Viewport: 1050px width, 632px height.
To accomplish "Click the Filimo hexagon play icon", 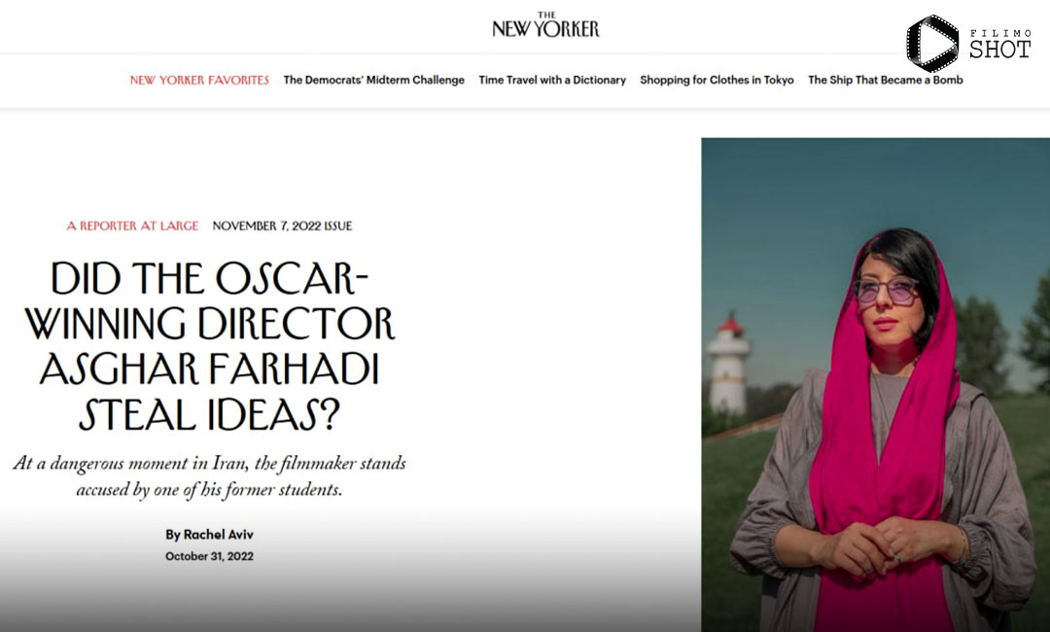I will [x=932, y=44].
